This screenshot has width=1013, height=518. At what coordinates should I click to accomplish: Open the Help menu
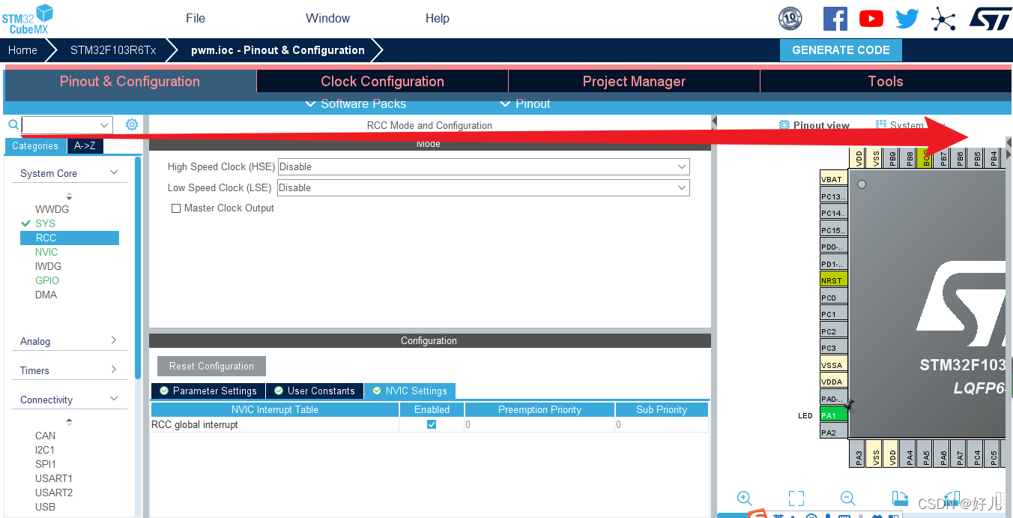click(x=438, y=18)
